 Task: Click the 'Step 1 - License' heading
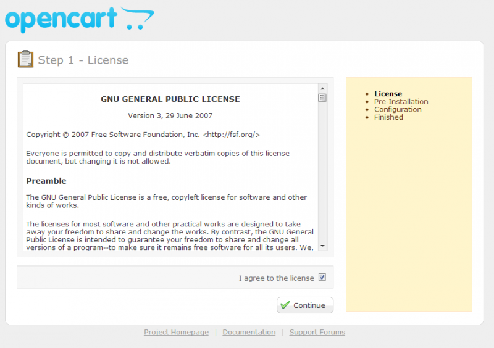[x=83, y=60]
